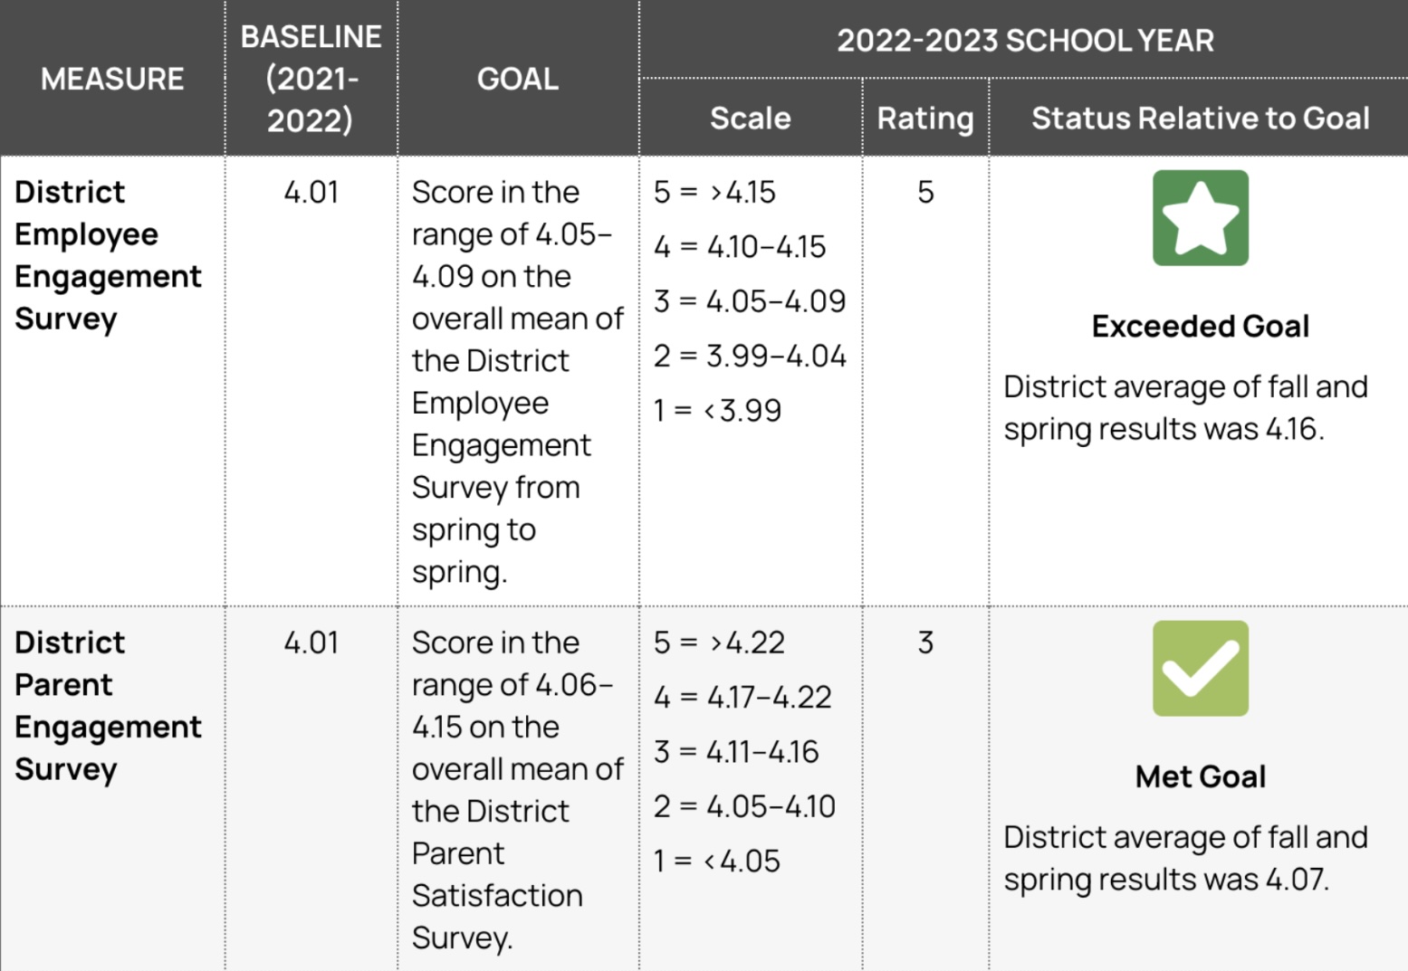Select the scale line "5 = >4.15"
Image resolution: width=1408 pixels, height=971 pixels.
coord(714,192)
